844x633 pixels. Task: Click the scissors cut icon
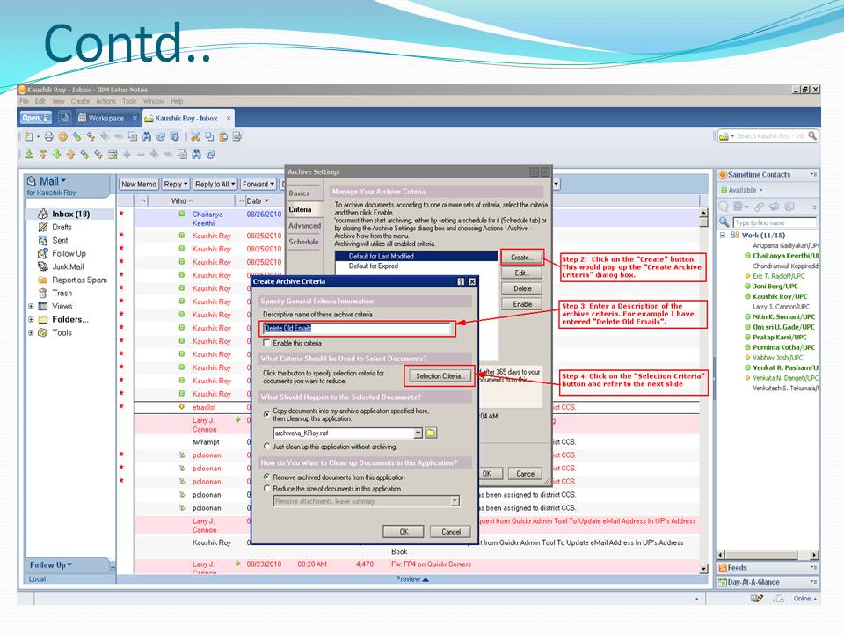click(195, 137)
